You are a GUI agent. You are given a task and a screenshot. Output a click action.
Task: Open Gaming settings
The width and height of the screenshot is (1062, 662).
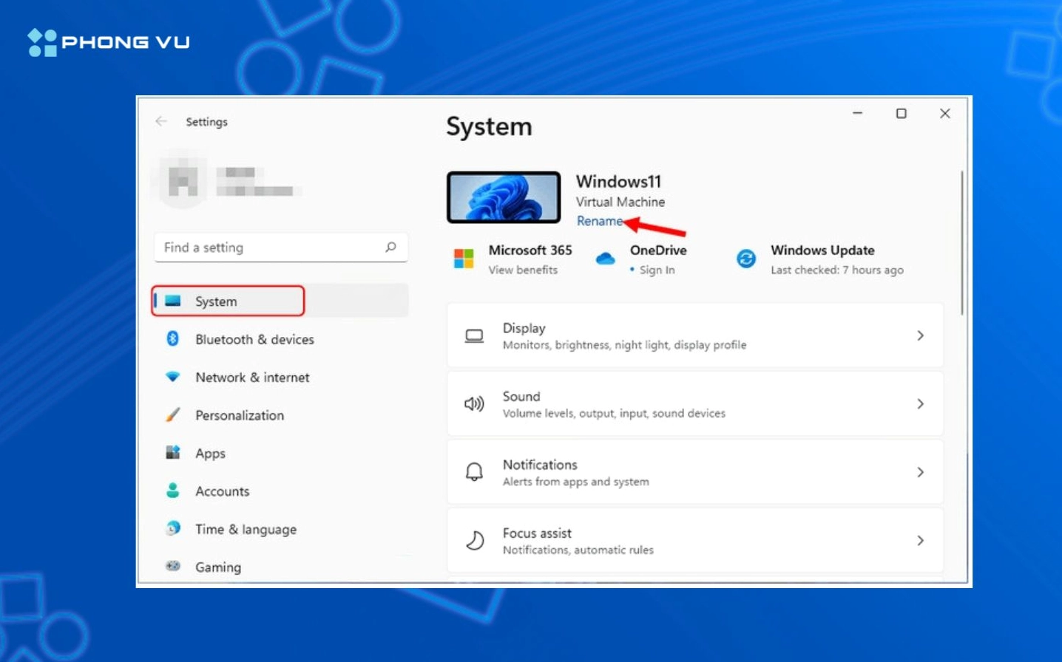coord(217,567)
